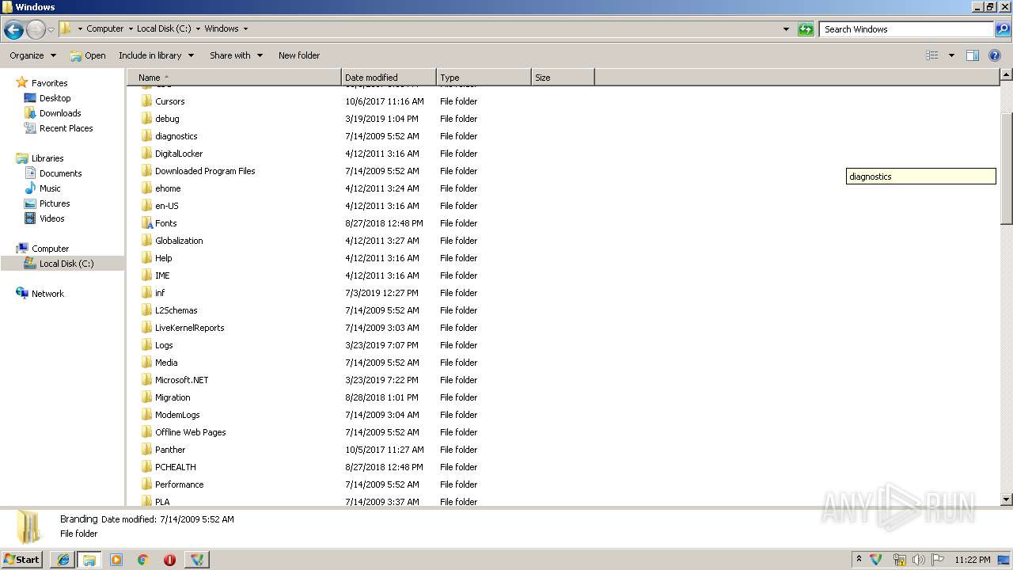Screen dimensions: 1013x570
Task: Open the Help question mark button
Action: pos(995,55)
